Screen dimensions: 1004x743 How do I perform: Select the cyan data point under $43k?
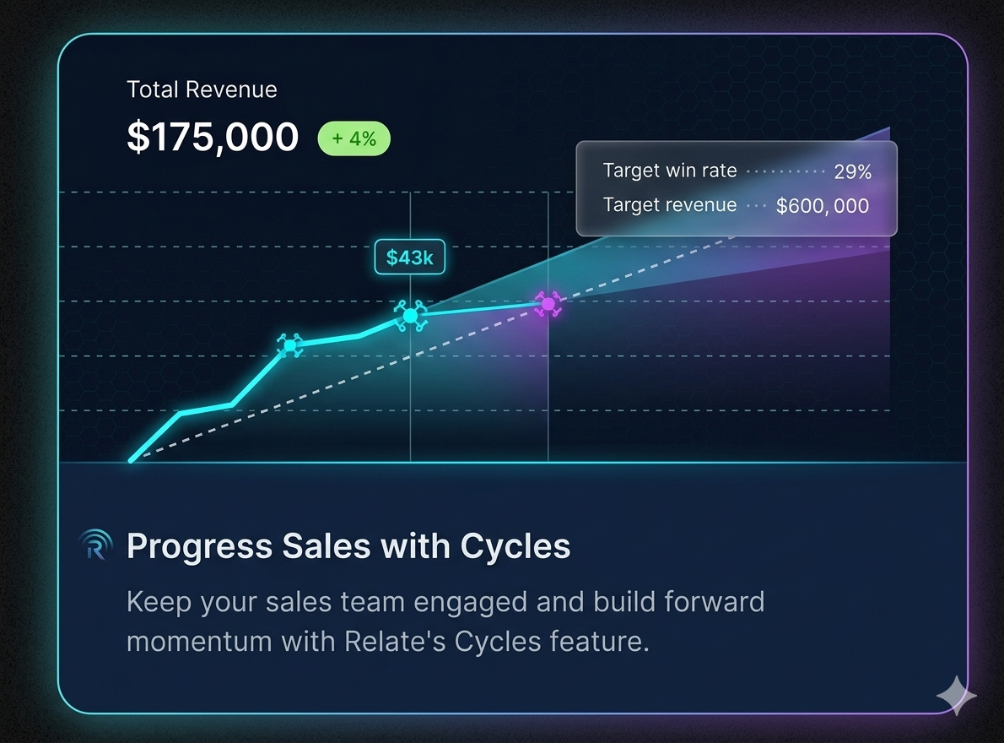[x=410, y=316]
